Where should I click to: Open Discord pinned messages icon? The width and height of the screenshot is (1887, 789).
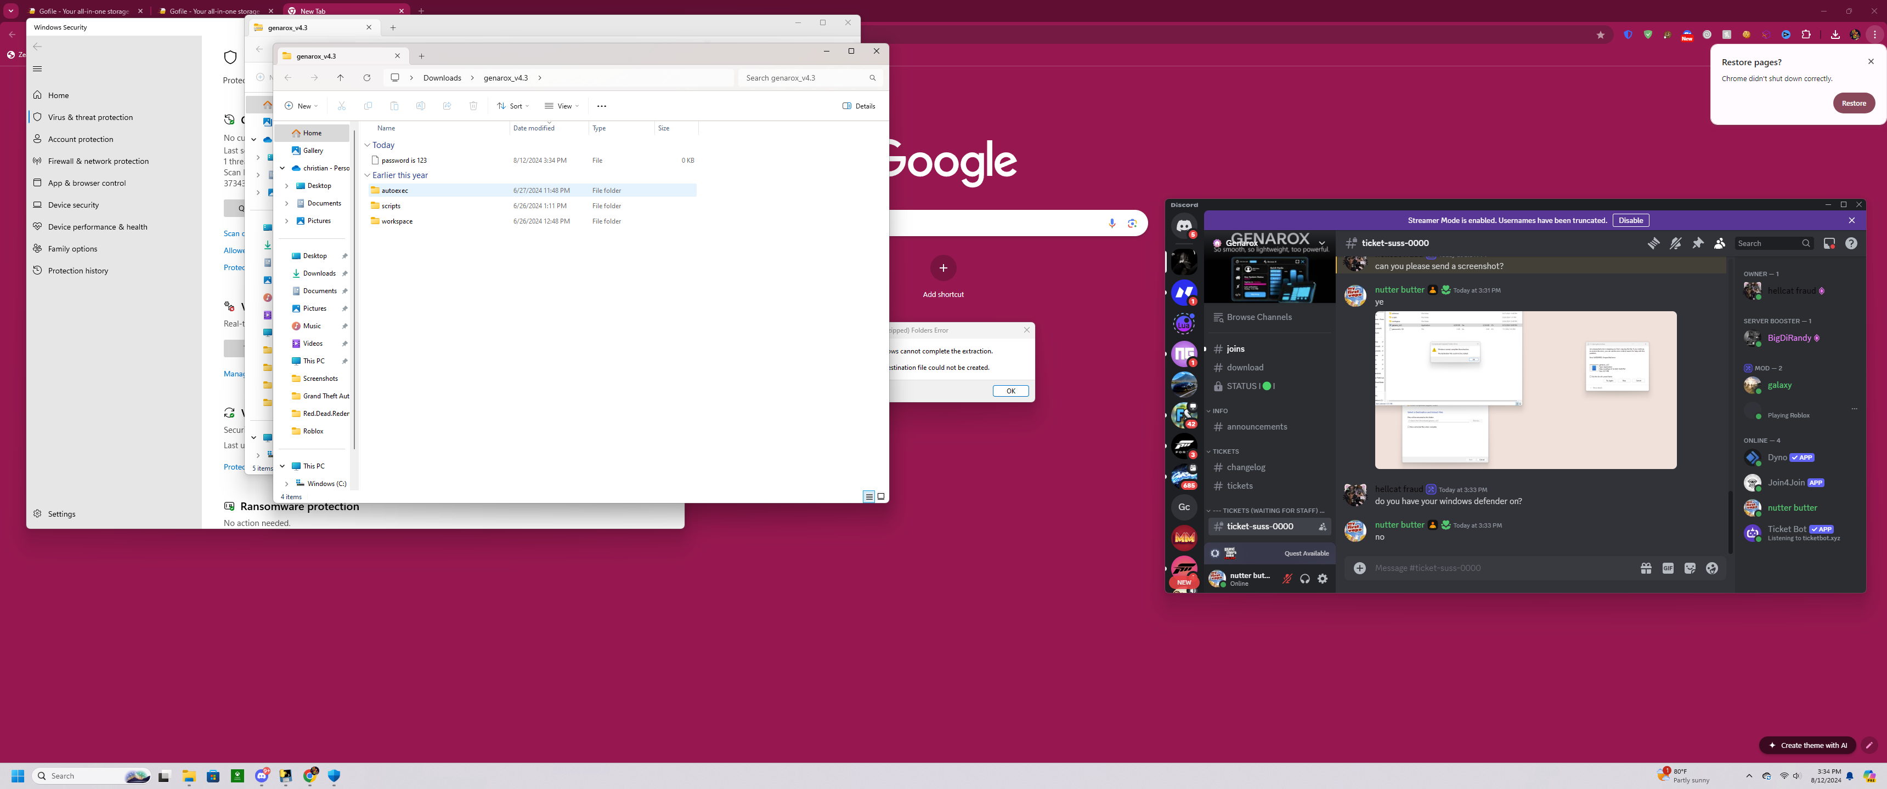tap(1698, 244)
